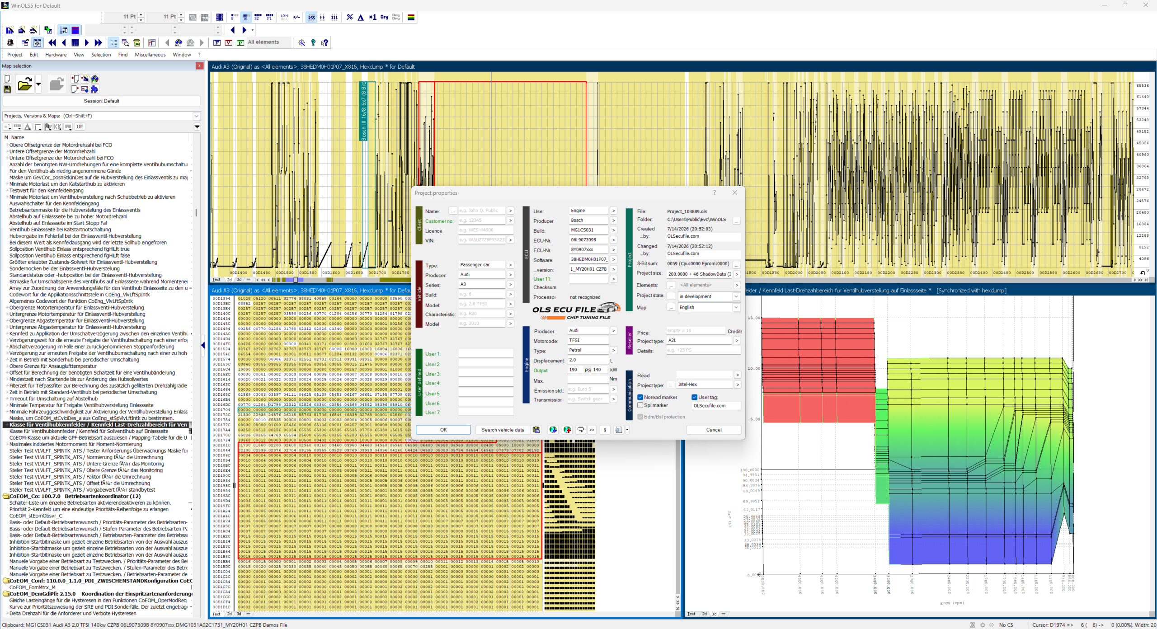1157x629 pixels.
Task: Select the 16-bit view toolbar icon
Action: click(245, 17)
